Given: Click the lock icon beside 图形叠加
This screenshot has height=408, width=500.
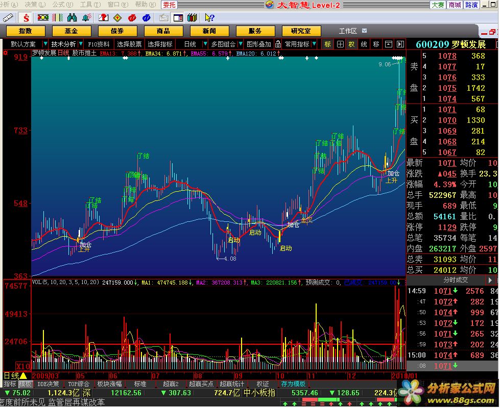Looking at the screenshot, I should 278,44.
